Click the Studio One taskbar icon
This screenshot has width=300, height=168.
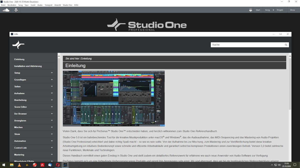coord(65,165)
